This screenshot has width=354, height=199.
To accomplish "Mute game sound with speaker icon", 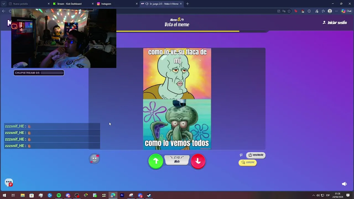I will coord(344,184).
